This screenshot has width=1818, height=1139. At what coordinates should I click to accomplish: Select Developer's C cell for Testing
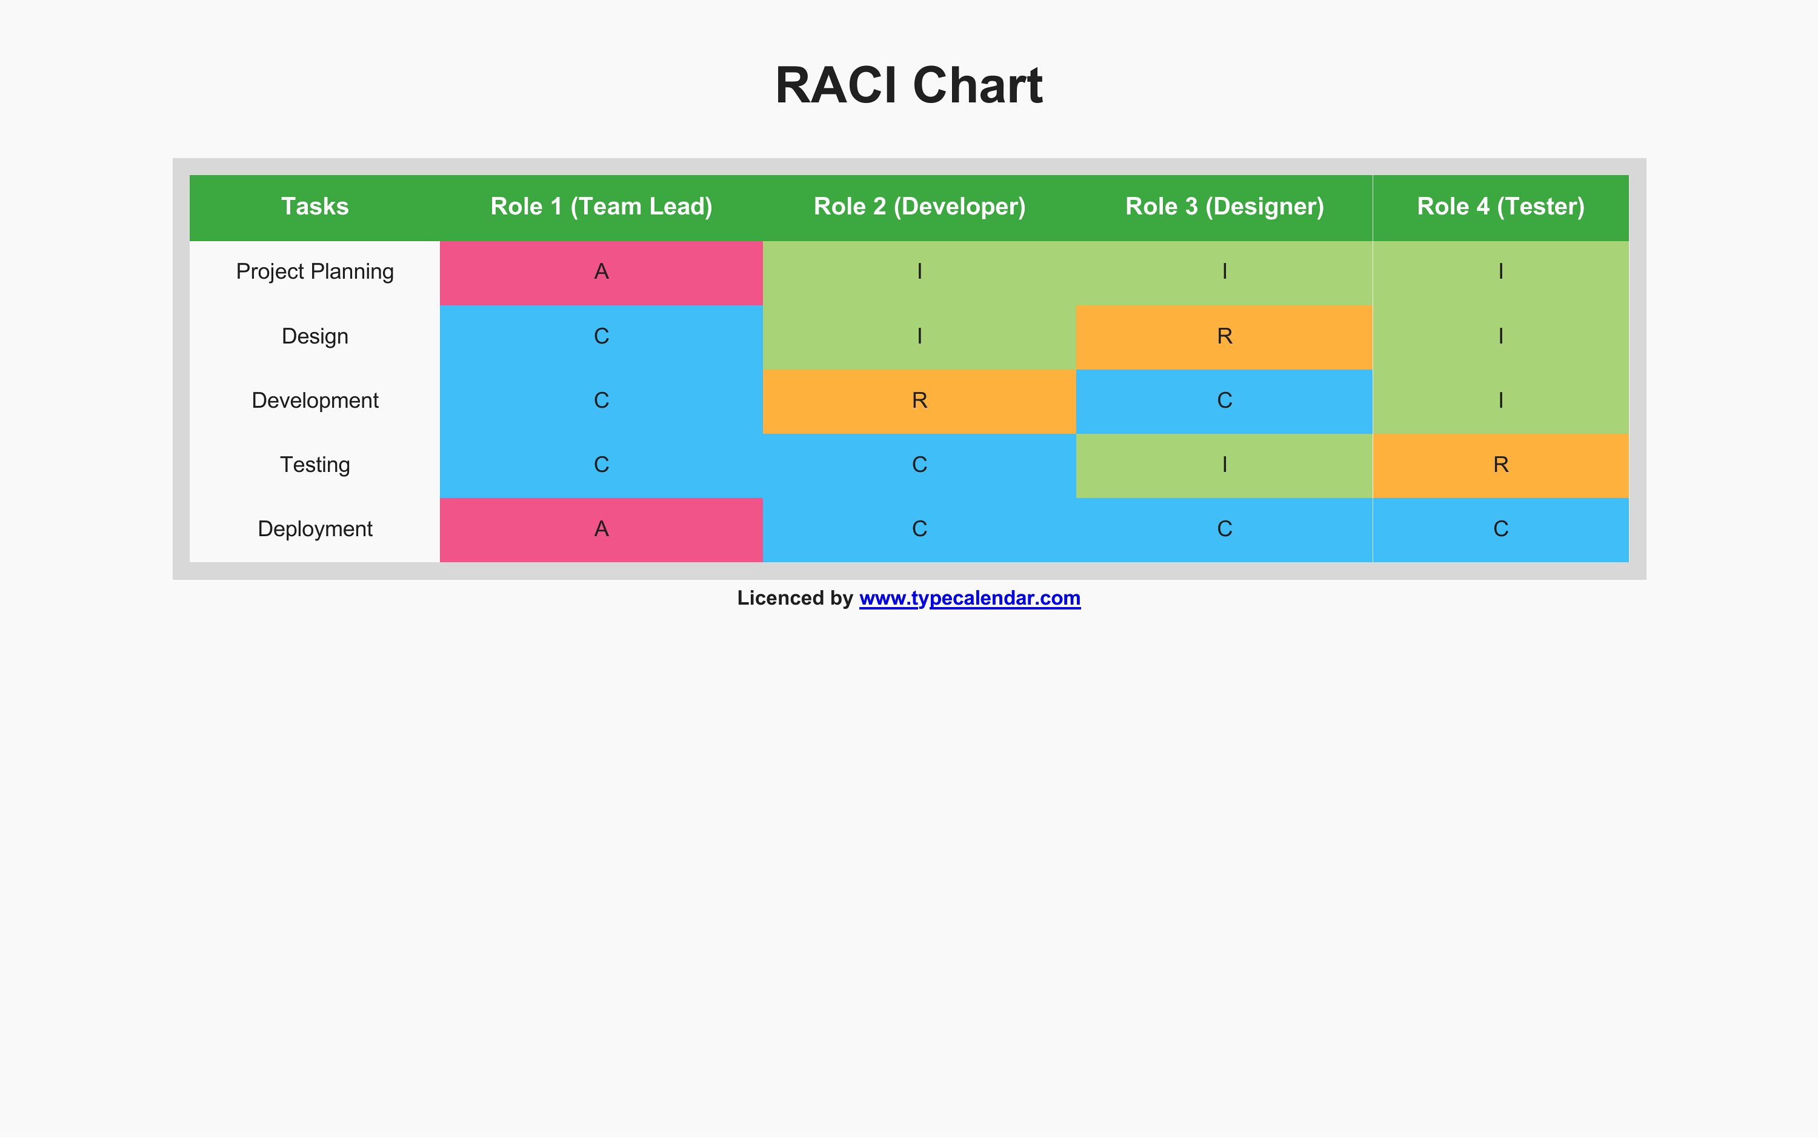tap(919, 465)
